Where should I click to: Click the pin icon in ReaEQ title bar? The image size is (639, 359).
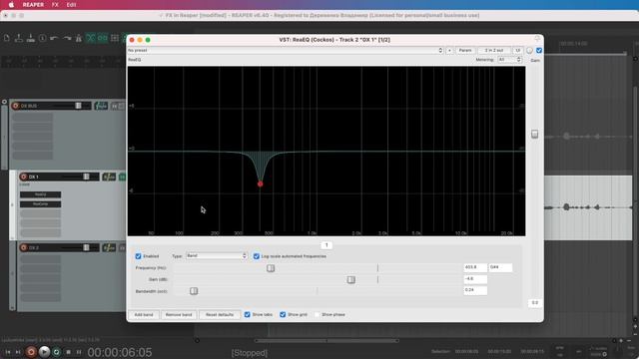coord(537,39)
